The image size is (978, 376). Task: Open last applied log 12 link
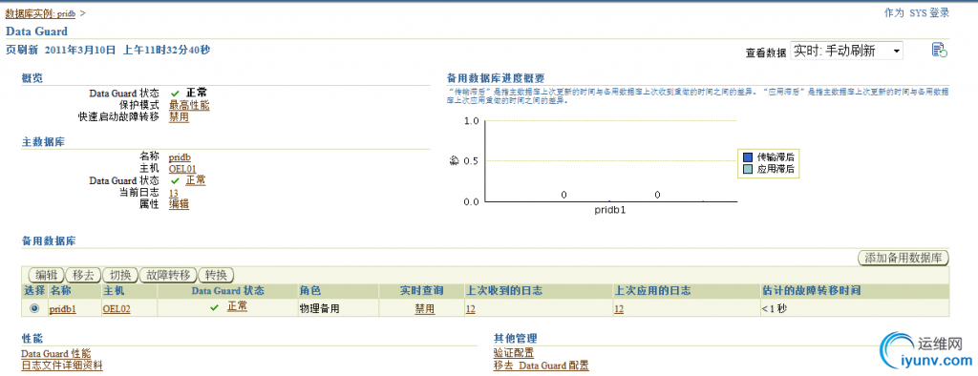coord(619,308)
